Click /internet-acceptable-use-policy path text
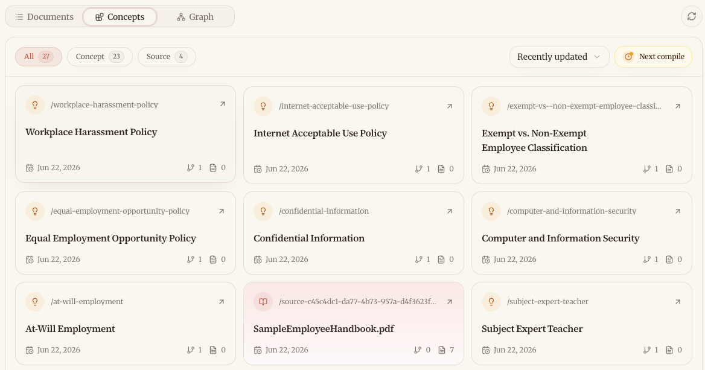This screenshot has height=370, width=705. [334, 106]
